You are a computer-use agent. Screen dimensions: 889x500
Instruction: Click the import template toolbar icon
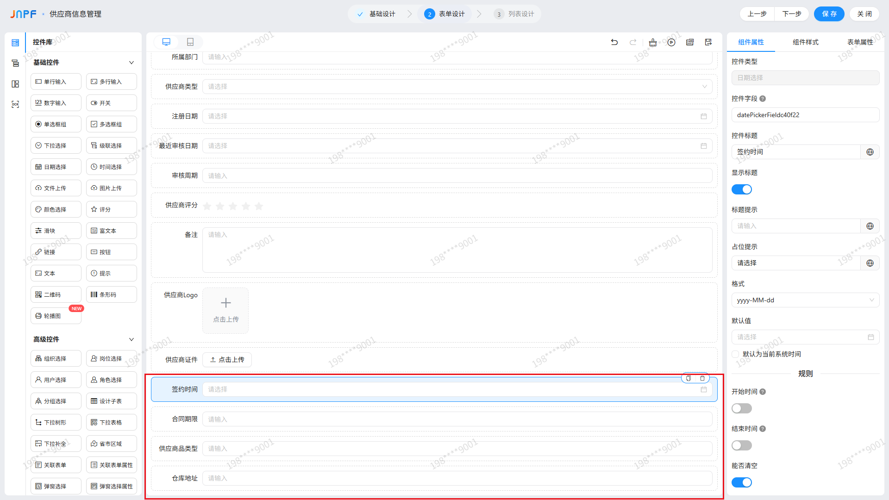pyautogui.click(x=690, y=42)
